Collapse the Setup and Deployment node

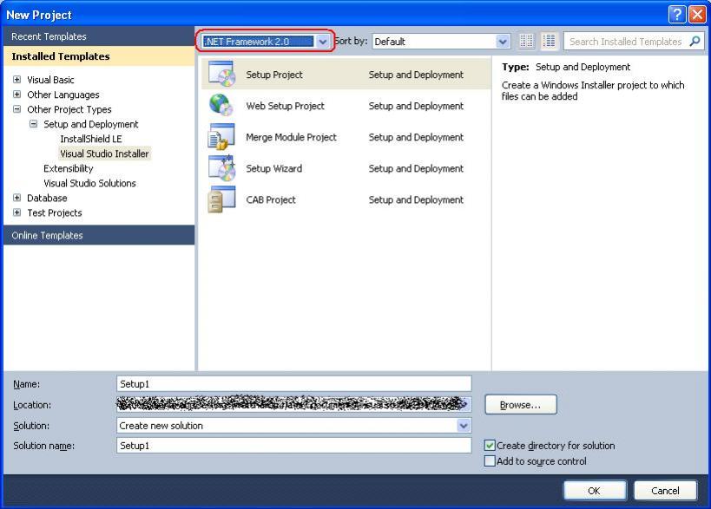[x=34, y=124]
